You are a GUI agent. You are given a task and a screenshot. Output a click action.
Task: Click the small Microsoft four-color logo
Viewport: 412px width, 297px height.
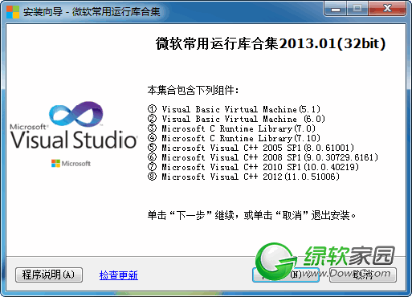coord(55,163)
